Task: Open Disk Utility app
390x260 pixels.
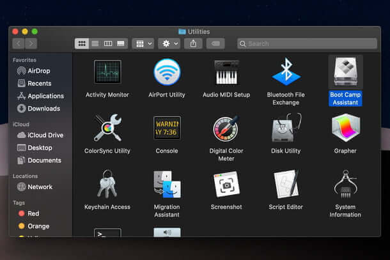Action: (286, 128)
